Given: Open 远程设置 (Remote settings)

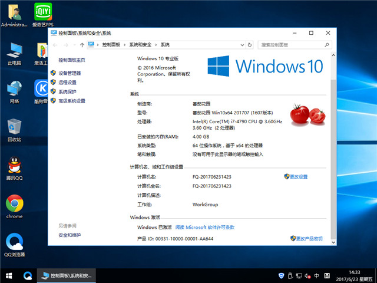Looking at the screenshot, I should coord(68,83).
